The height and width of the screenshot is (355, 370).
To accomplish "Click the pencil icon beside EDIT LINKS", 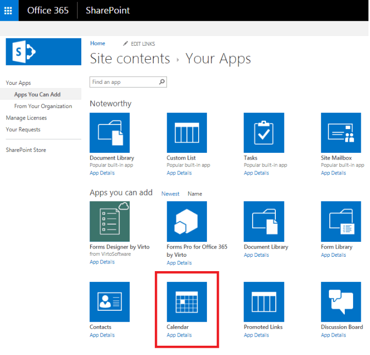I will point(125,44).
